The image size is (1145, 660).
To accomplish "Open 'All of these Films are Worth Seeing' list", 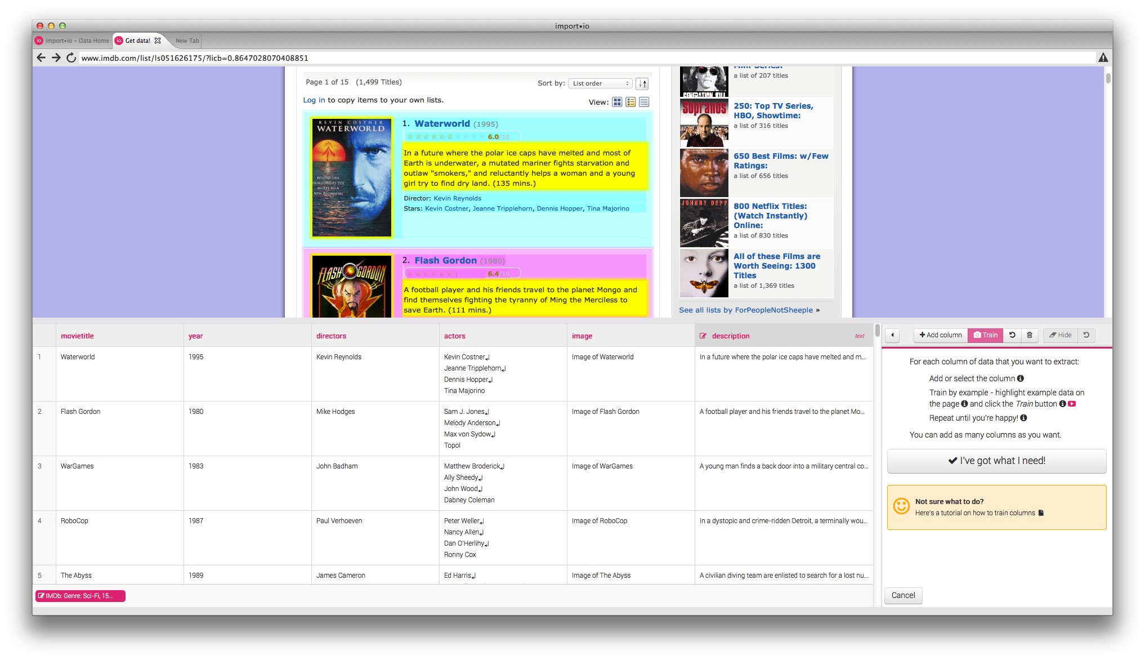I will coord(777,266).
